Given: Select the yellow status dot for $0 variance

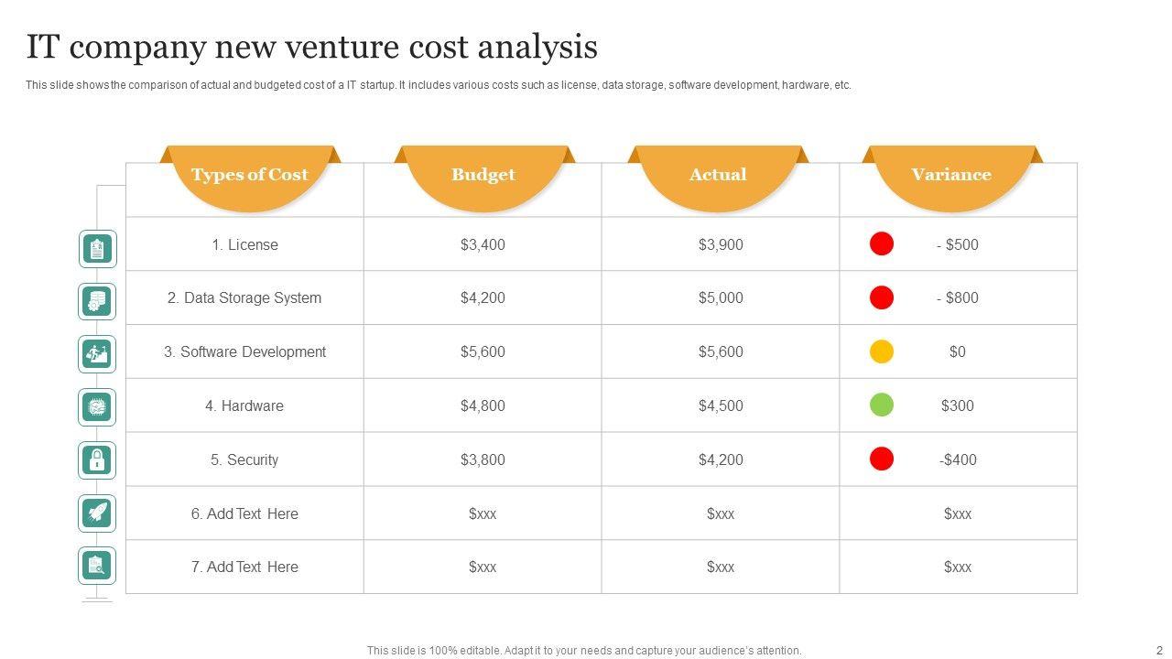Looking at the screenshot, I should pyautogui.click(x=881, y=351).
